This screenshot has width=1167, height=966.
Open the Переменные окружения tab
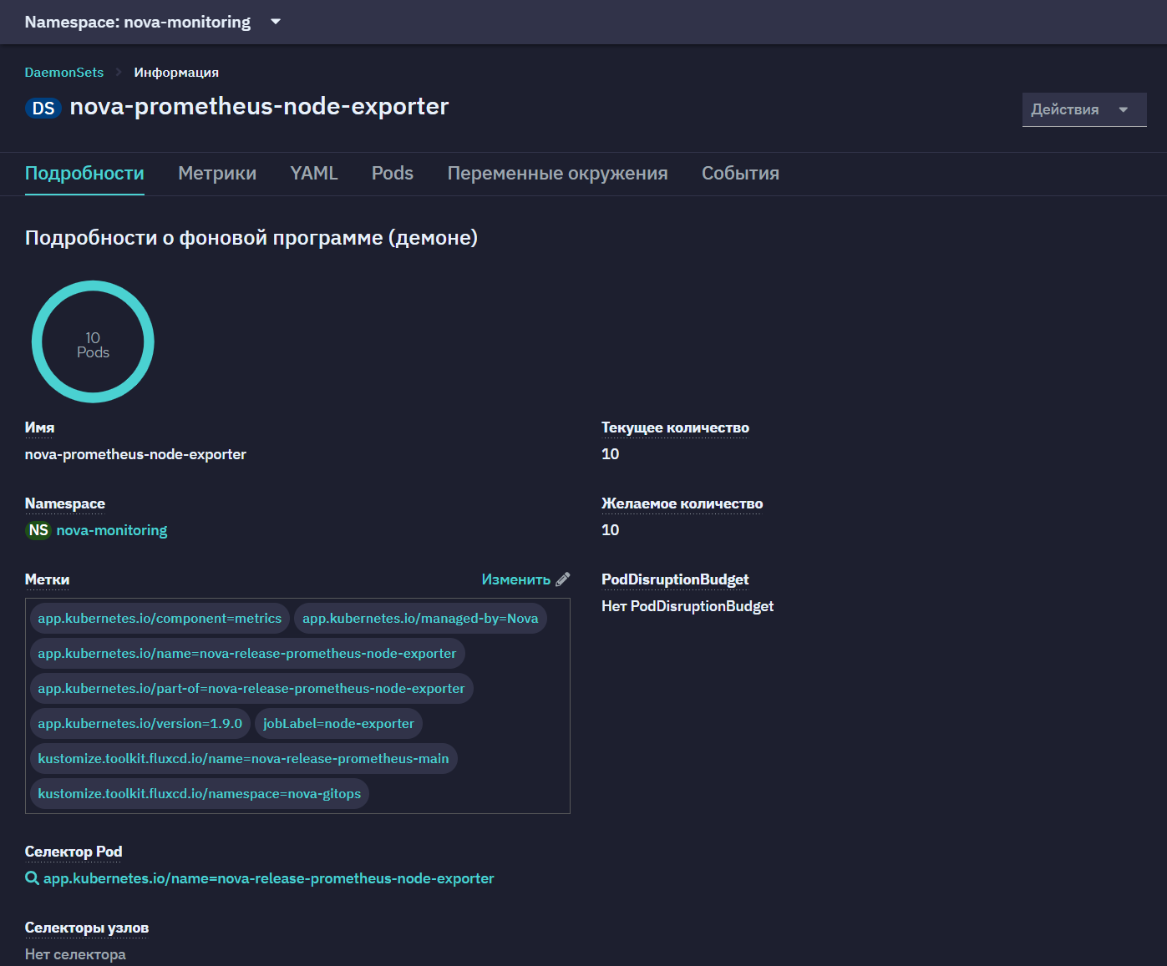point(557,173)
